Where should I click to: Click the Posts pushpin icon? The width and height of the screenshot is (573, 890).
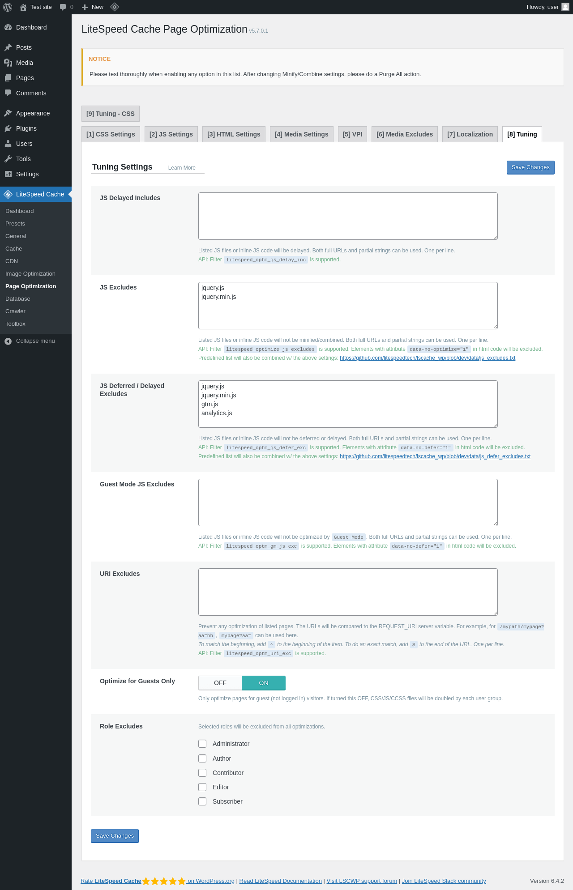8,47
